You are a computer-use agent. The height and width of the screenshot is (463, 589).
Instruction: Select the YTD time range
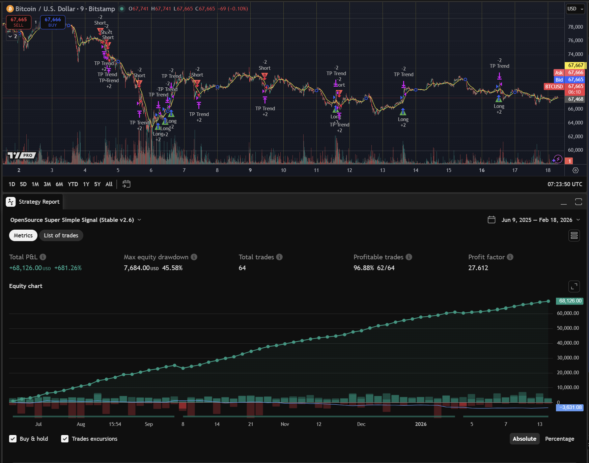coord(73,184)
